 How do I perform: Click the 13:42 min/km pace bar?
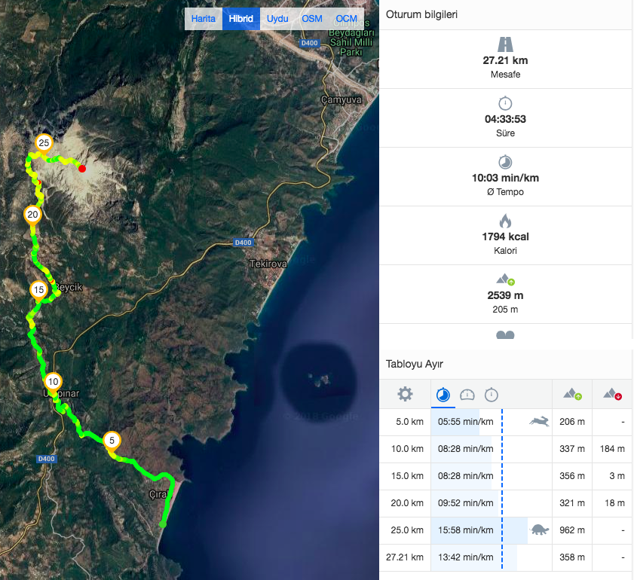click(474, 557)
